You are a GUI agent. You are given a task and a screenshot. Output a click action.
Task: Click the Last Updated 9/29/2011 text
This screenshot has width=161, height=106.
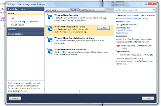click(127, 25)
